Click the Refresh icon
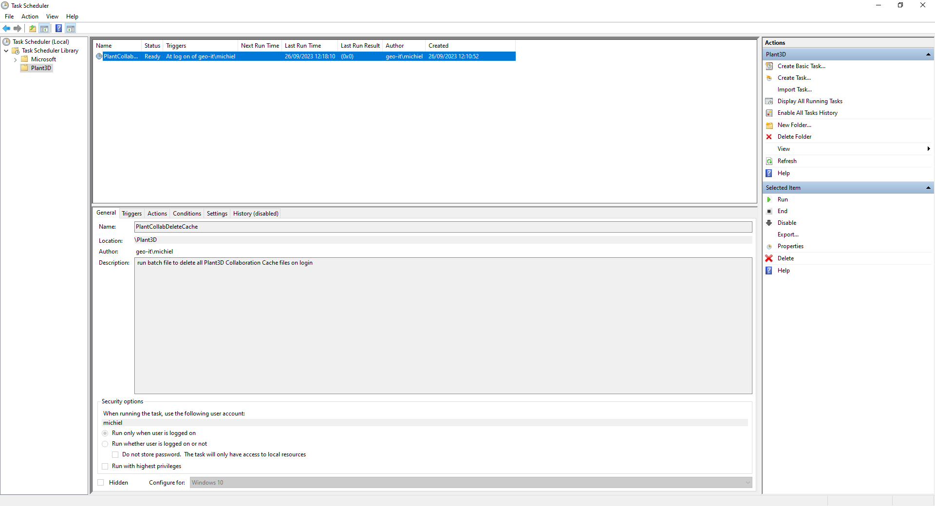The height and width of the screenshot is (506, 935). click(769, 161)
